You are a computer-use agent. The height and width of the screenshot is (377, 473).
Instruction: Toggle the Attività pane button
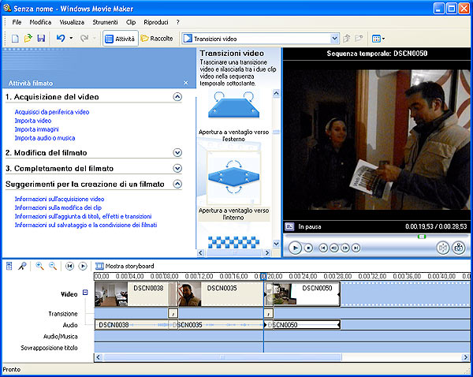click(121, 39)
